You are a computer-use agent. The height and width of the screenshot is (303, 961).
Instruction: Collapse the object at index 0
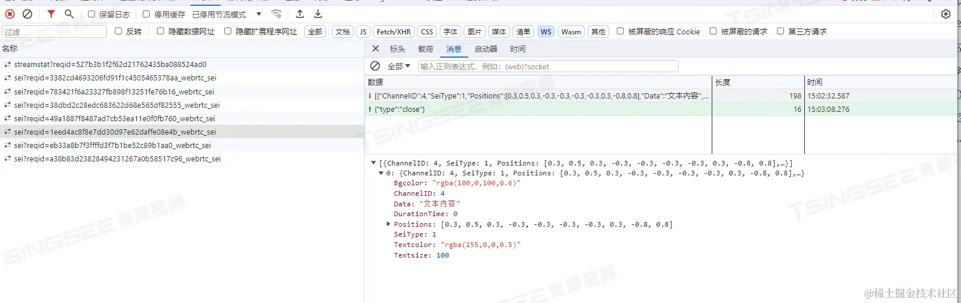coord(381,173)
